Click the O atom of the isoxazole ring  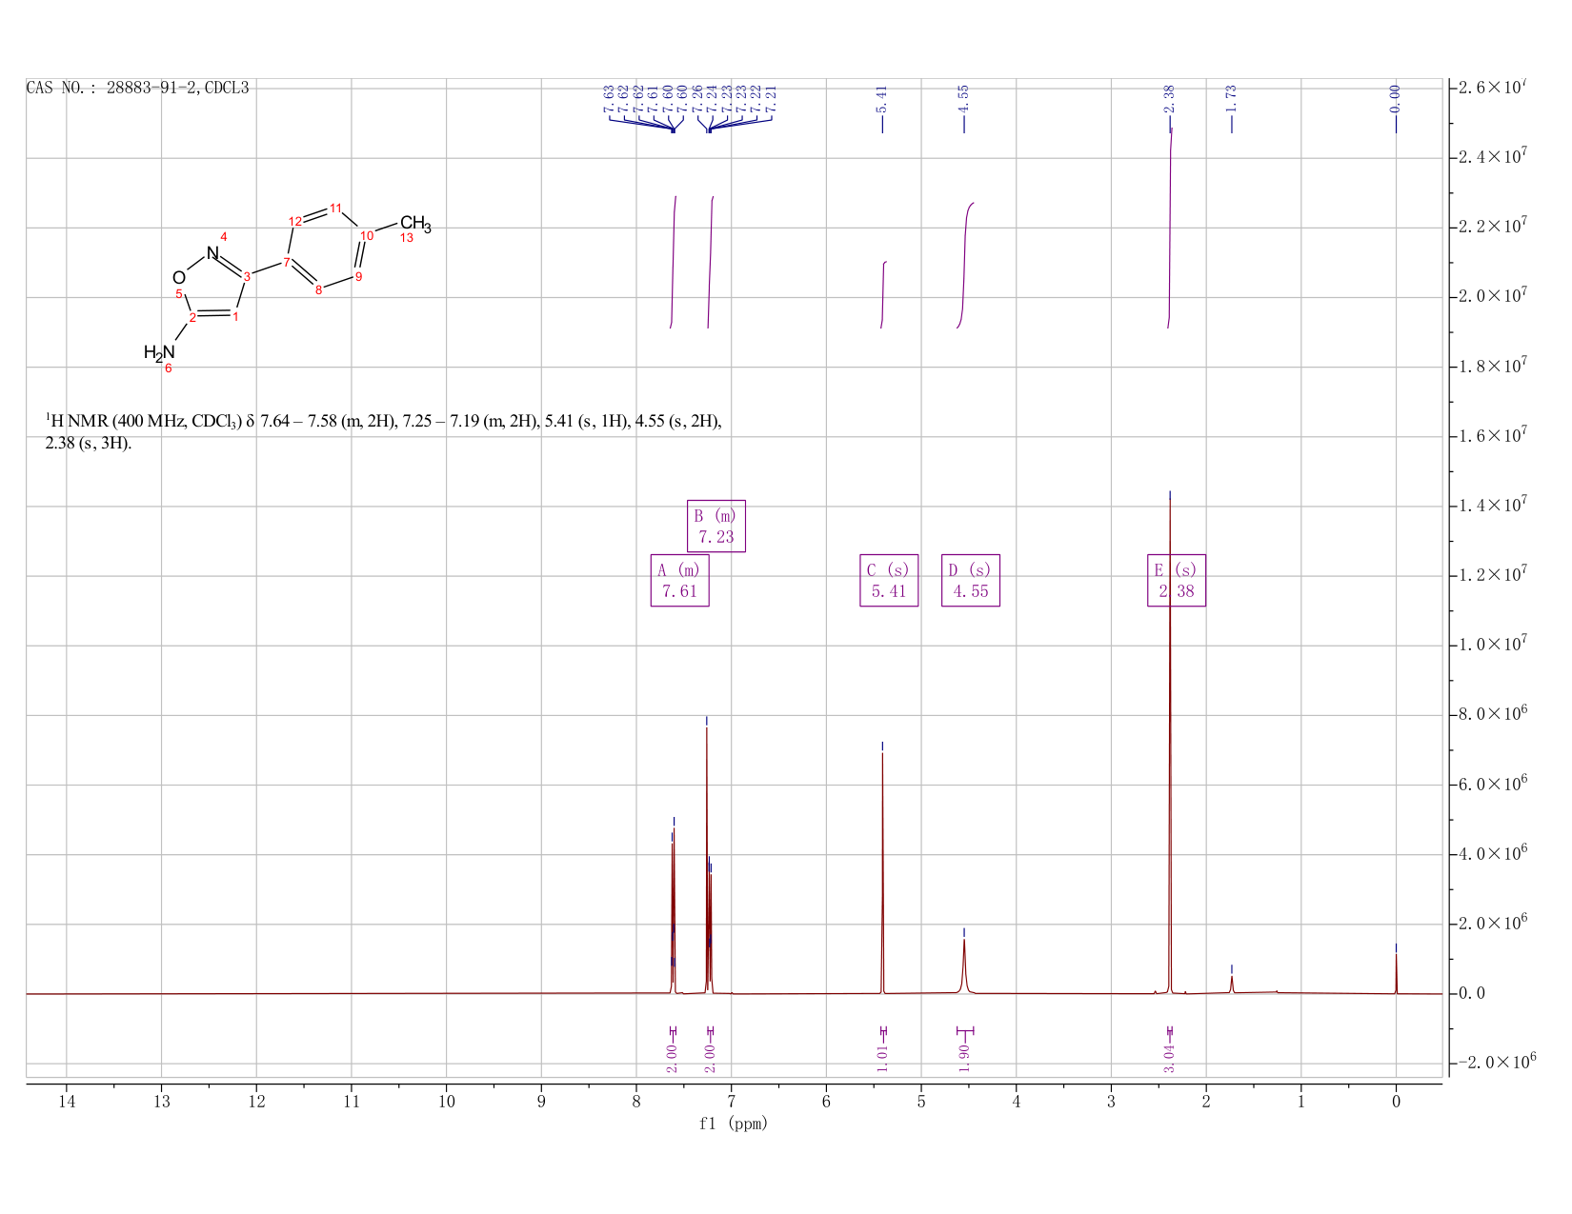(179, 278)
